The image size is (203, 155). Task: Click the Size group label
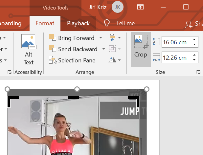[160, 72]
